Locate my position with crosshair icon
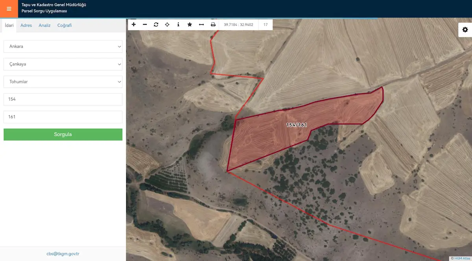The width and height of the screenshot is (472, 261). click(167, 24)
